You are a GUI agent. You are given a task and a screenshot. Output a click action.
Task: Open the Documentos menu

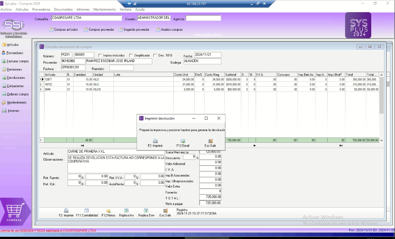(63, 9)
